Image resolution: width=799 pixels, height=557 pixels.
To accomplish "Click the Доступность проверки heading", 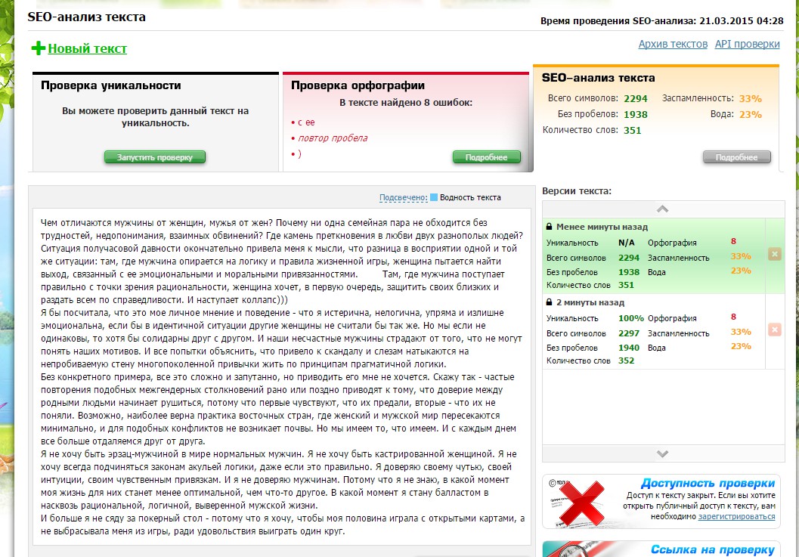I will point(708,483).
